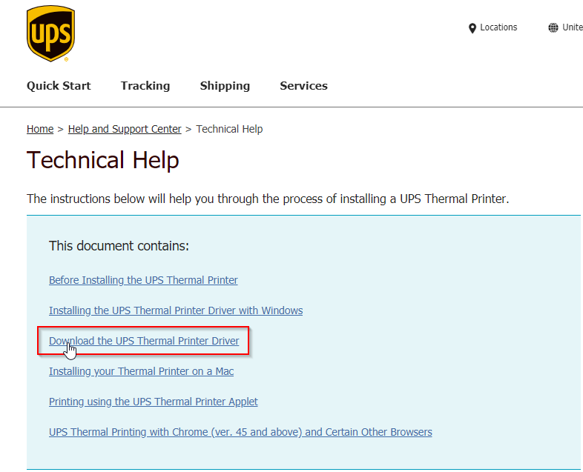This screenshot has height=472, width=583.
Task: Open Installing the UPS Thermal Printer Driver with Windows
Action: pos(176,310)
